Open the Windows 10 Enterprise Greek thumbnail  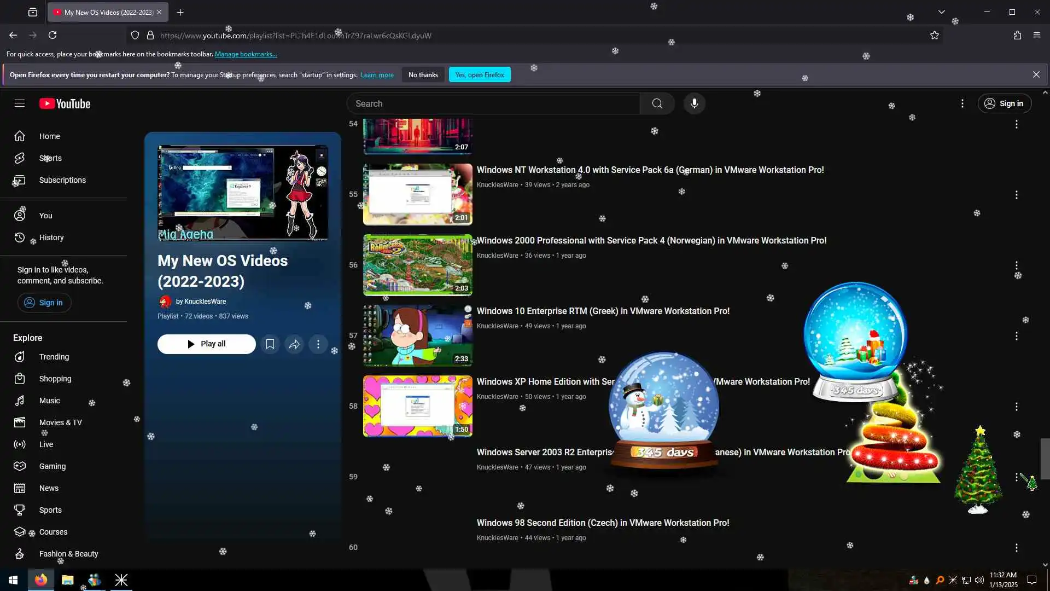click(417, 335)
